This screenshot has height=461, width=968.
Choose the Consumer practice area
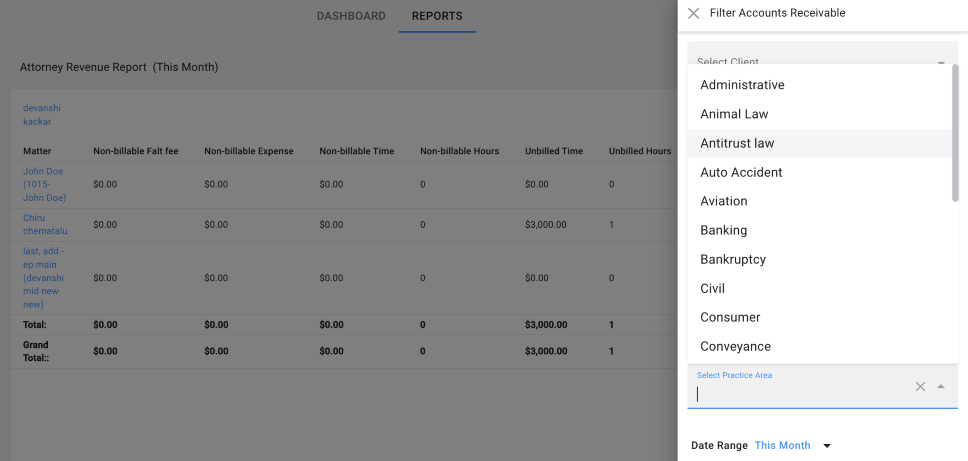pos(730,317)
